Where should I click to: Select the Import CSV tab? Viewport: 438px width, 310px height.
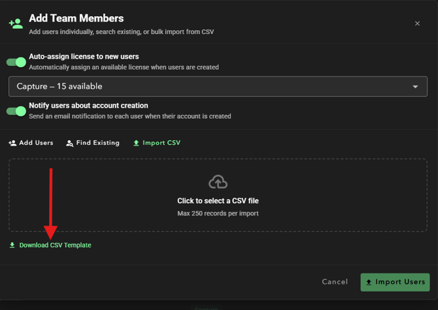pyautogui.click(x=157, y=143)
